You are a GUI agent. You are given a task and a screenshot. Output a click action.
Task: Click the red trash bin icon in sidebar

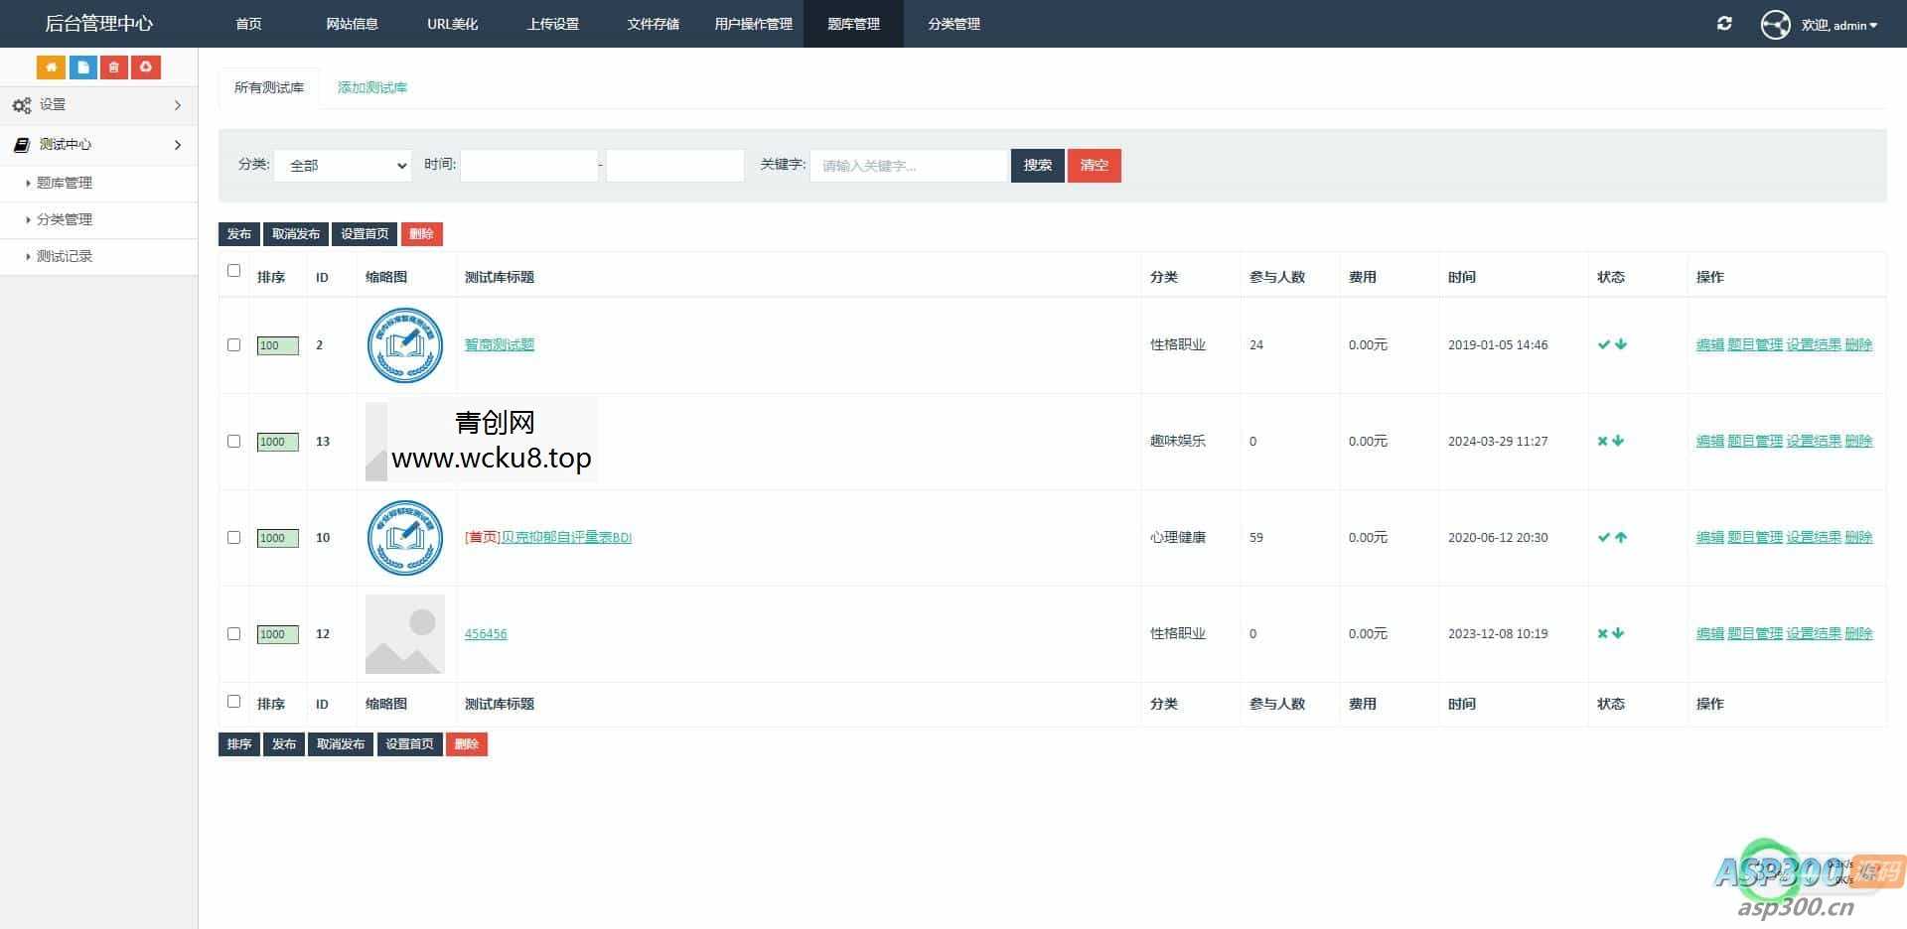pyautogui.click(x=114, y=67)
